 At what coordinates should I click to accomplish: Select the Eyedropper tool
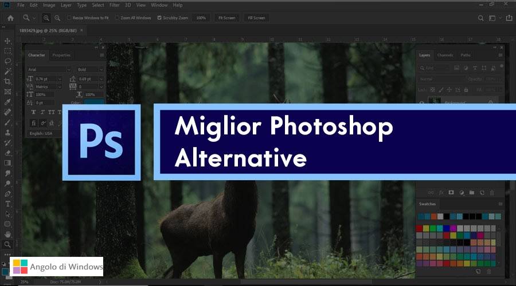(7, 102)
